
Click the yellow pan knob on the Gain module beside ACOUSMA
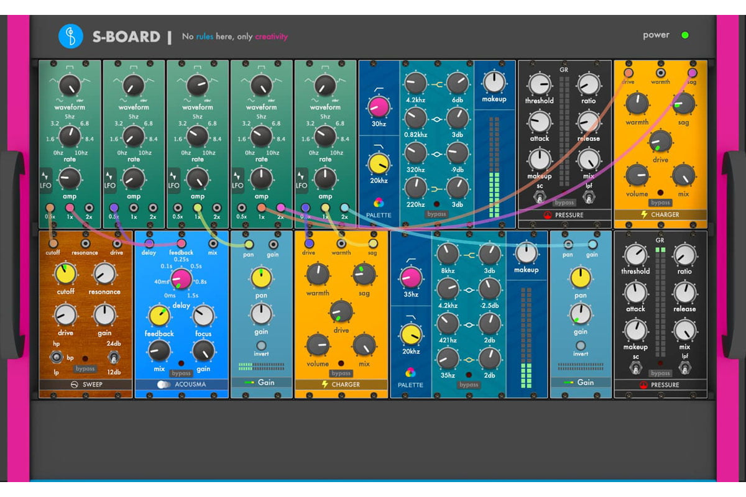pyautogui.click(x=262, y=278)
